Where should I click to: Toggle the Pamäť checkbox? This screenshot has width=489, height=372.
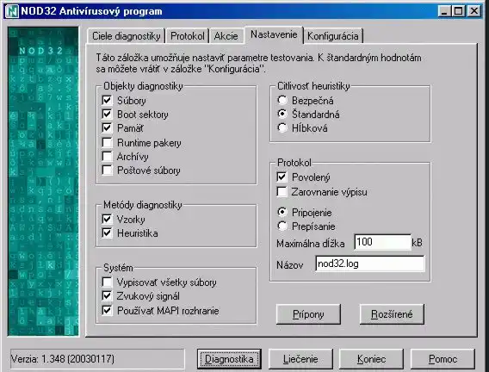coord(107,127)
